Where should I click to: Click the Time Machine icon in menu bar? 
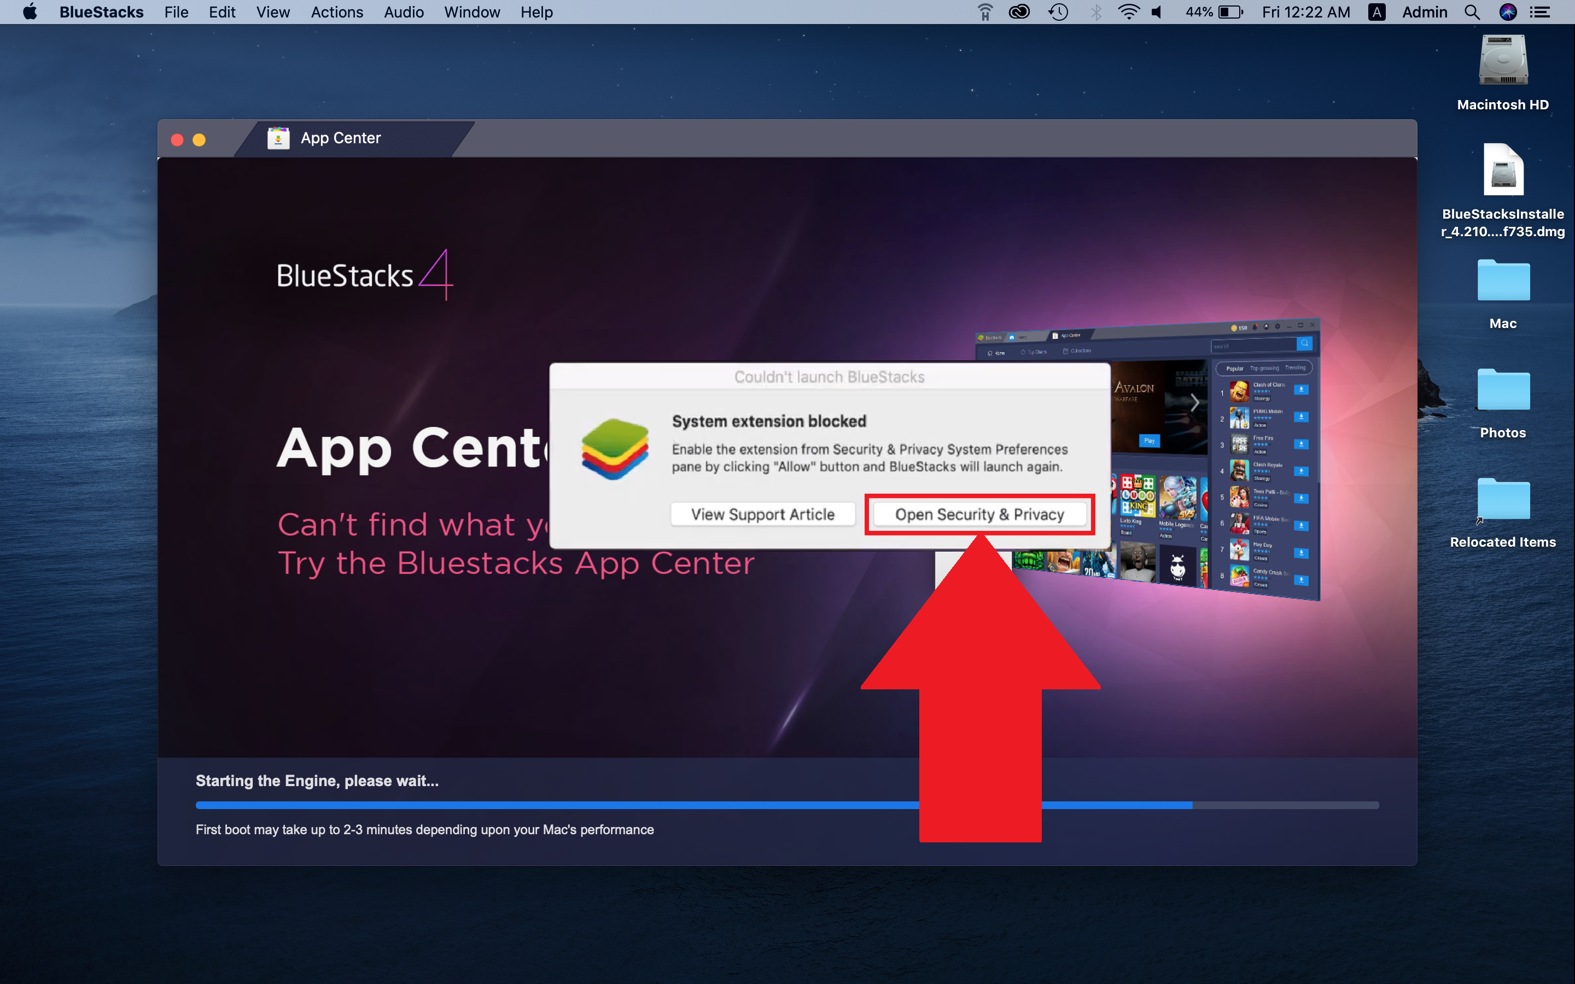coord(1055,11)
